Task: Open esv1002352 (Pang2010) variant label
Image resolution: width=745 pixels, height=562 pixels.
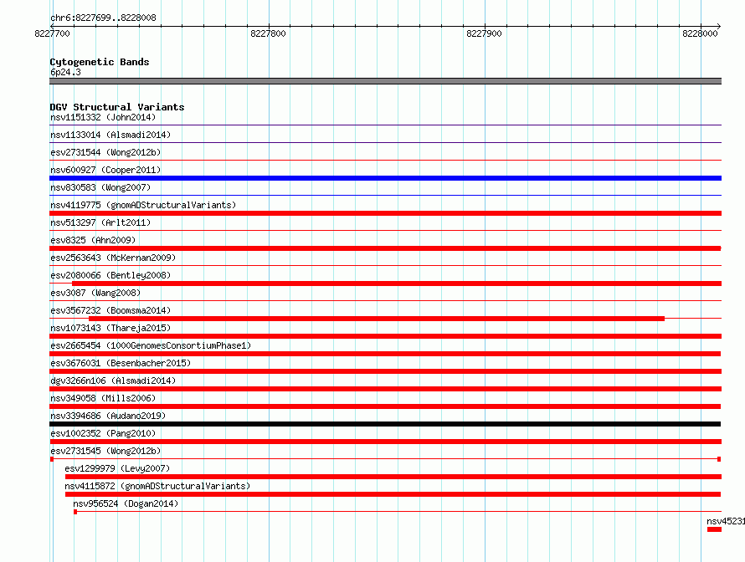Action: tap(103, 433)
